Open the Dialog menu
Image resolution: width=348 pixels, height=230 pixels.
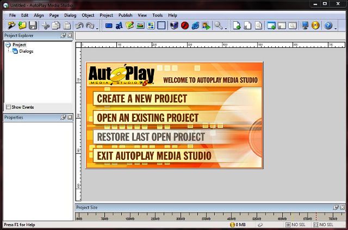[70, 15]
